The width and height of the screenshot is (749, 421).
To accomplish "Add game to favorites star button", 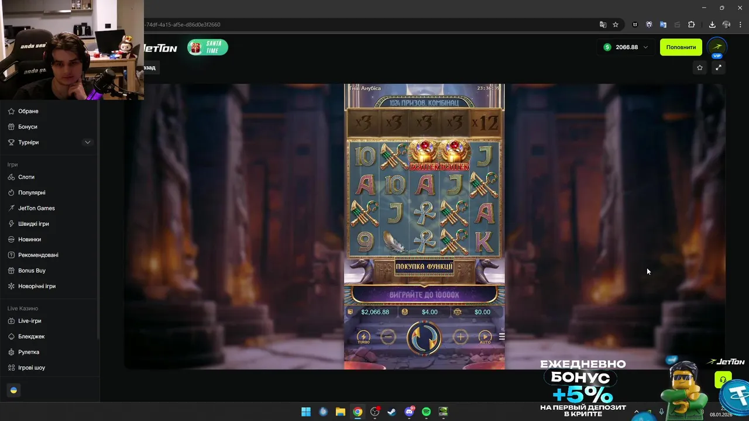I will click(700, 68).
